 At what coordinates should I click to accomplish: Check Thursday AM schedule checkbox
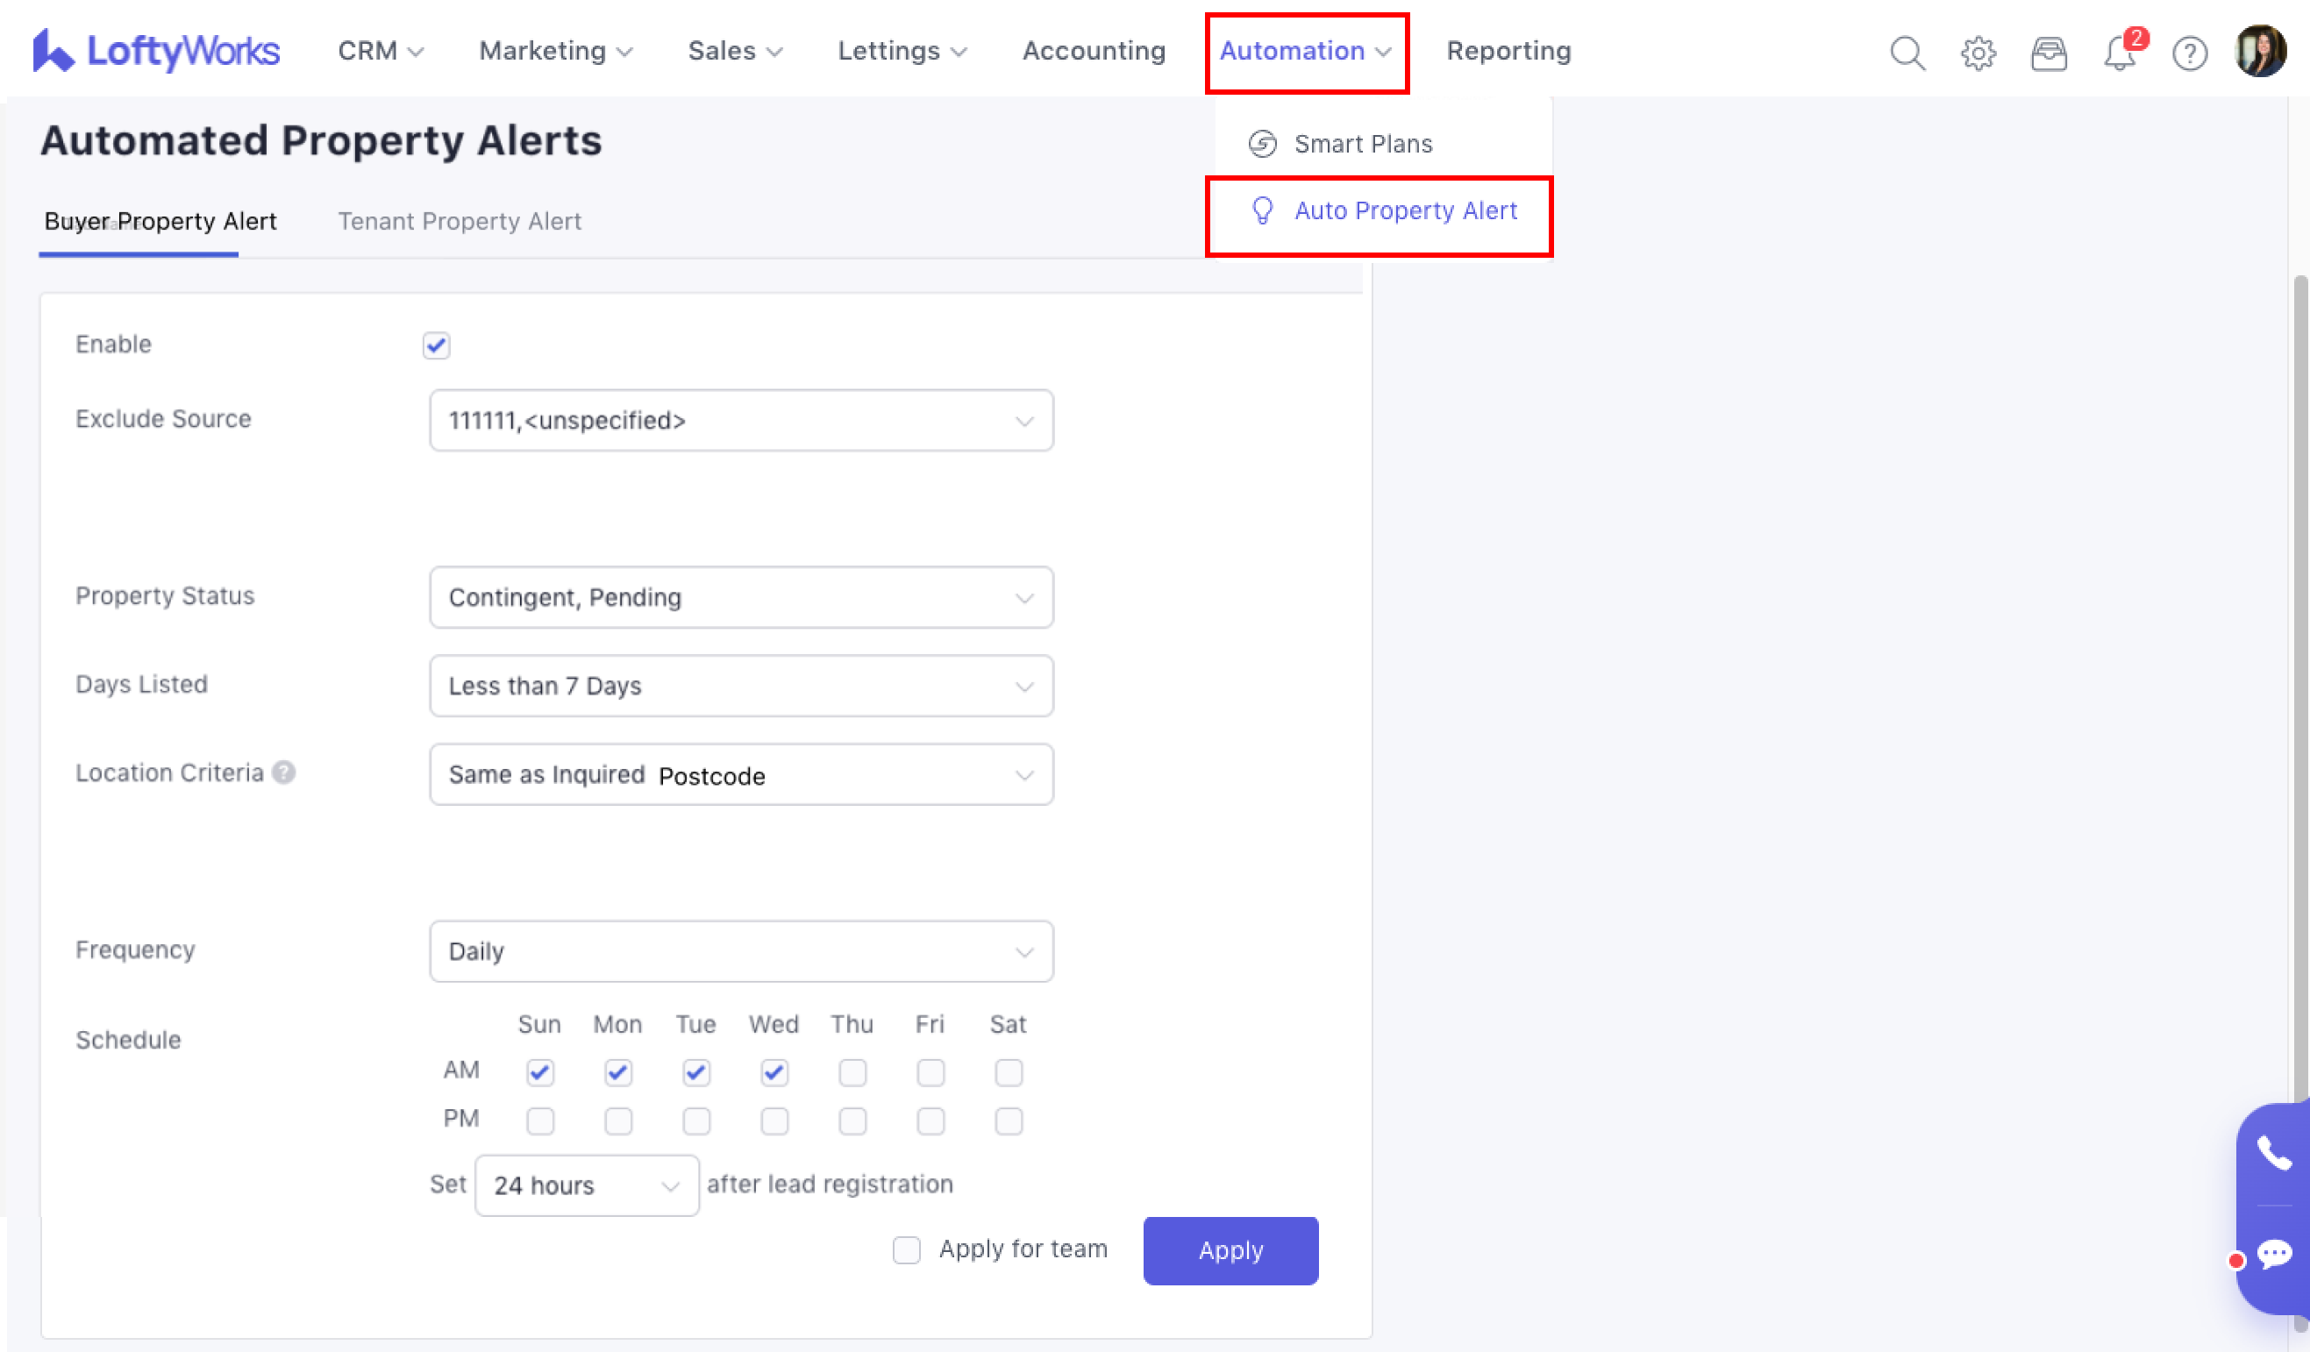pyautogui.click(x=852, y=1071)
